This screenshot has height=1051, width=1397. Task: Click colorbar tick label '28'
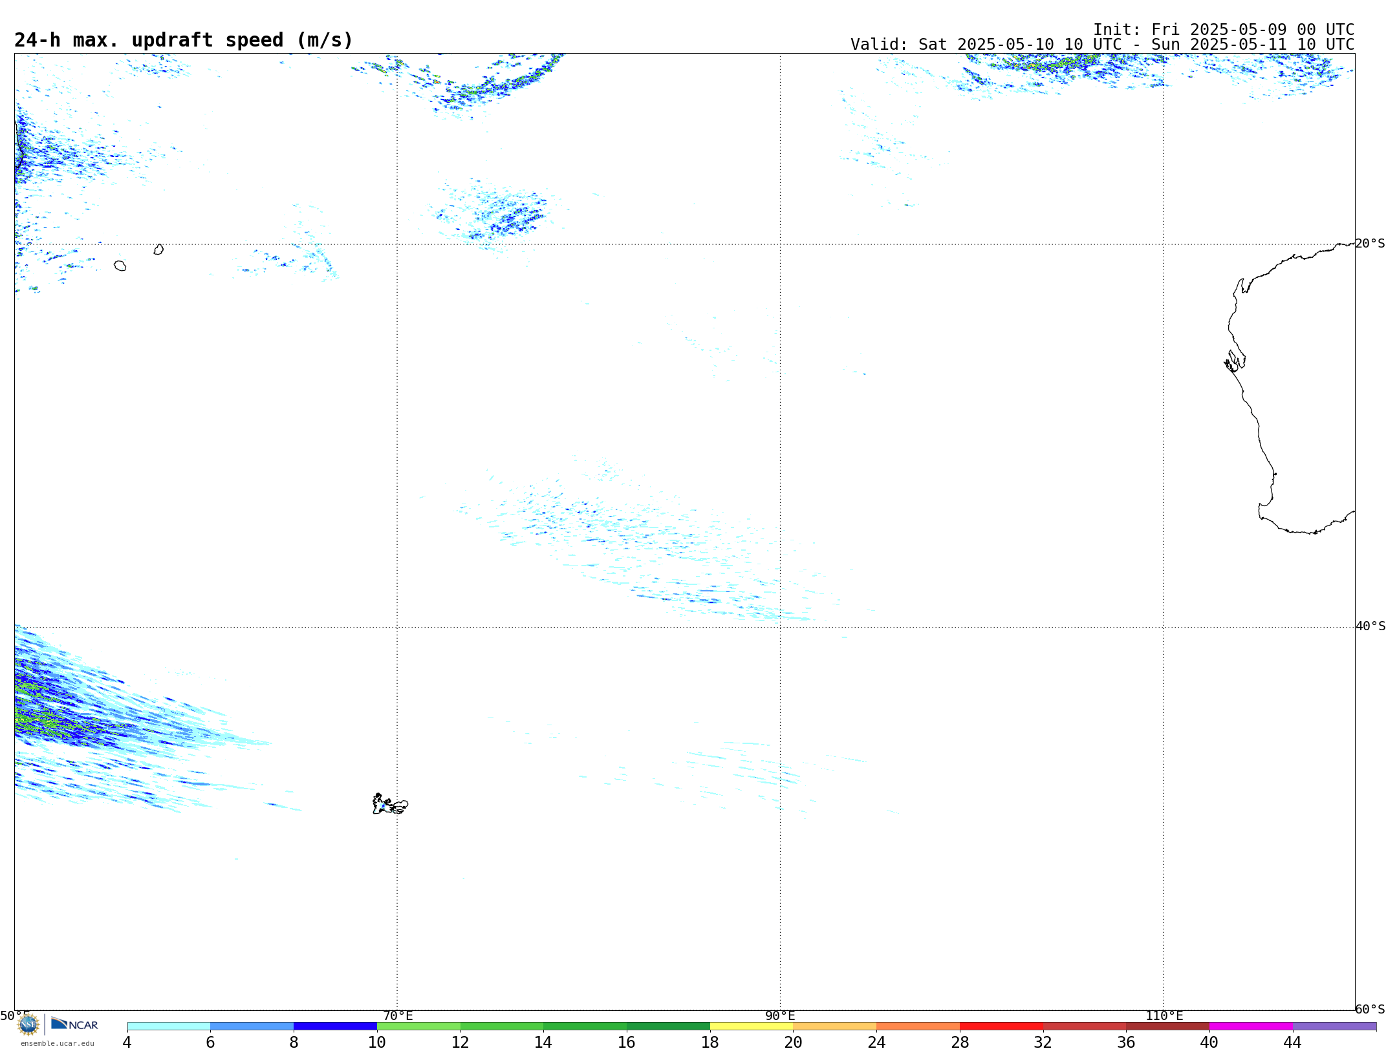coord(960,1042)
